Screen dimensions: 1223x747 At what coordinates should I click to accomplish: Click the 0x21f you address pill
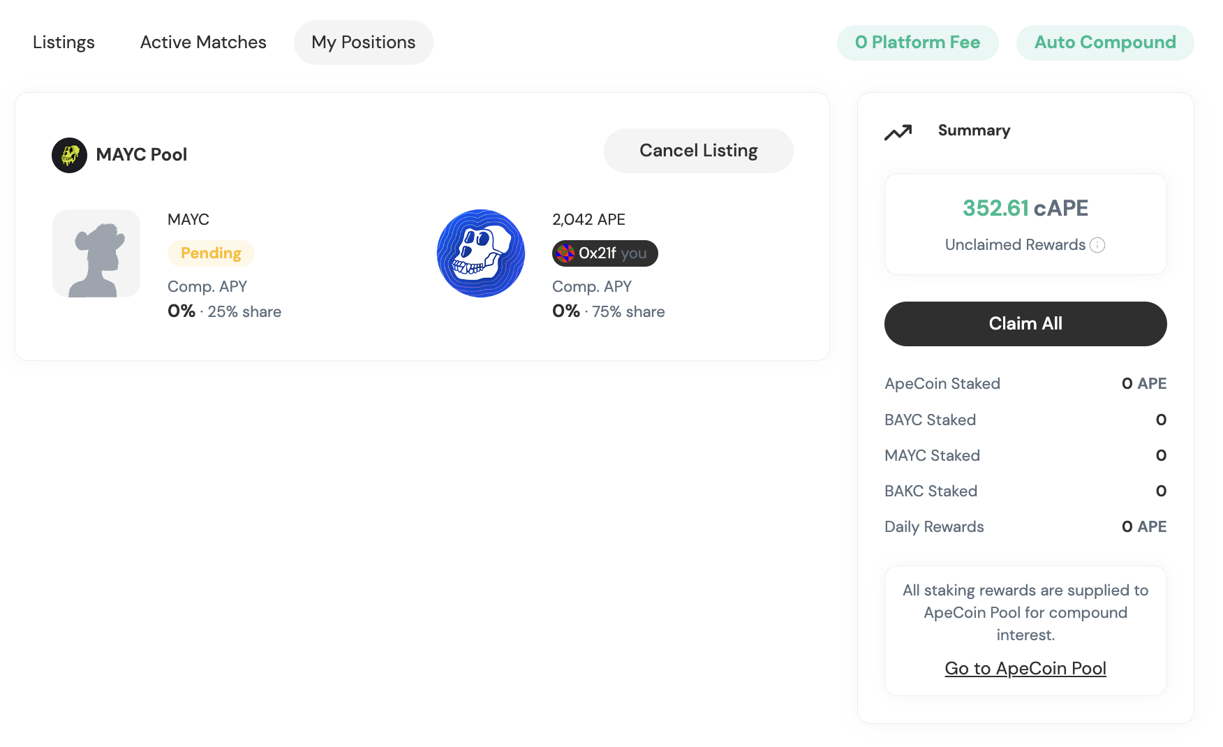pos(605,253)
